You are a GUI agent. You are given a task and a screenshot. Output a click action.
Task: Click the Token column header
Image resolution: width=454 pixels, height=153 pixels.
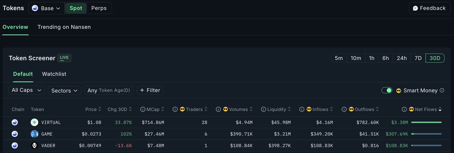tap(37, 109)
